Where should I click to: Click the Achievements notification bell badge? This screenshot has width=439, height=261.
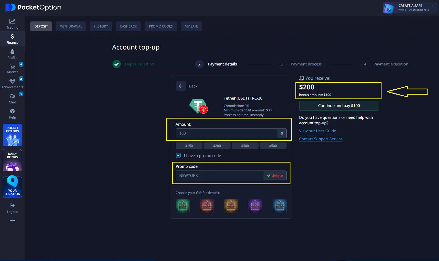tap(21, 79)
